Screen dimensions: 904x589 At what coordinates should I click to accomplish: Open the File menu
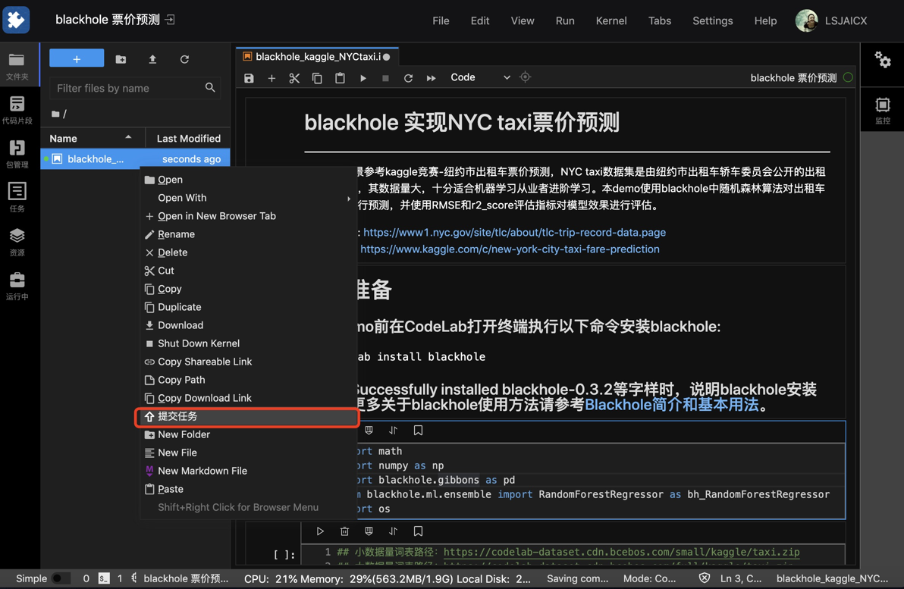pyautogui.click(x=441, y=20)
